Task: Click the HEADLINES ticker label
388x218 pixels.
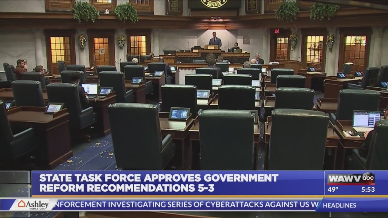Action: coord(339,205)
